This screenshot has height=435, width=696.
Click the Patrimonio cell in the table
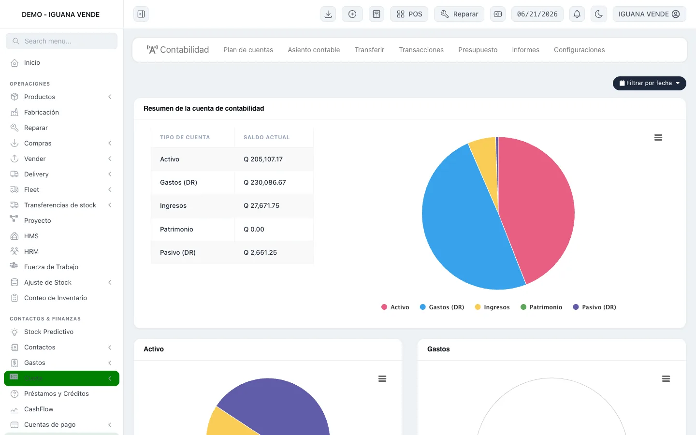coord(193,229)
